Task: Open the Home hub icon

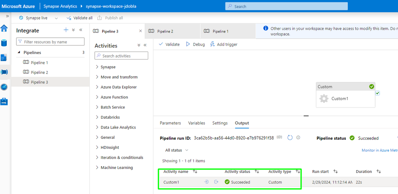Action: pyautogui.click(x=4, y=28)
